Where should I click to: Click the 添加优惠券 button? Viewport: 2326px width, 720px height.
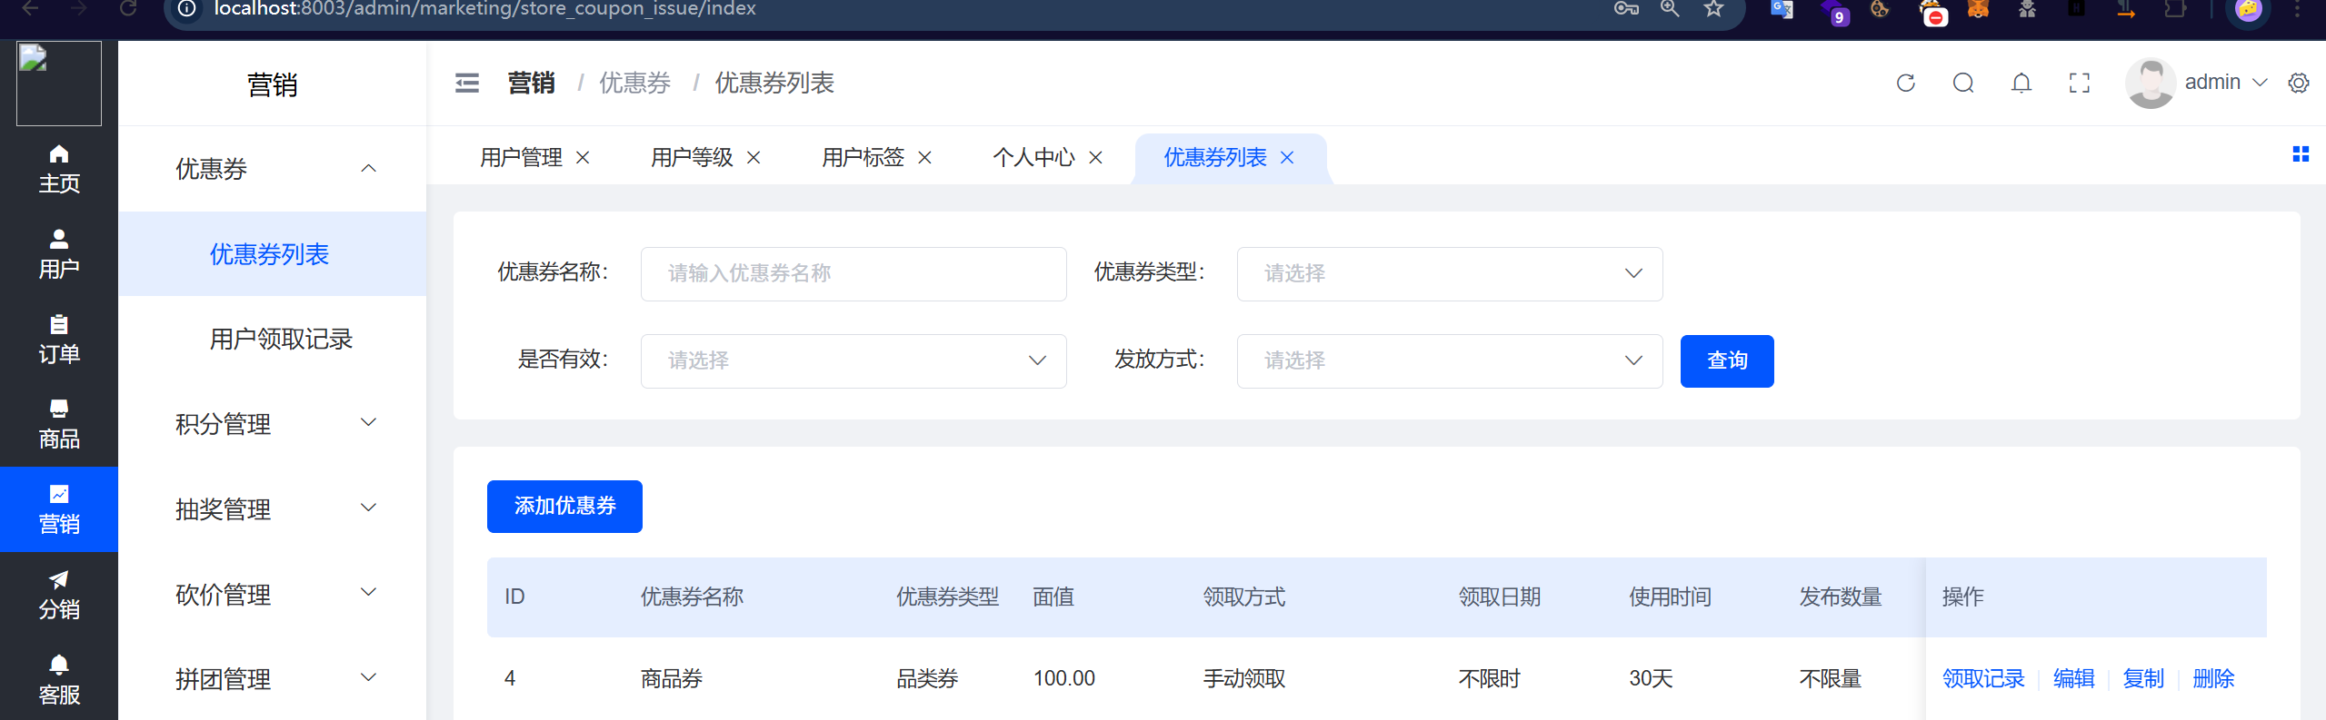pos(564,507)
